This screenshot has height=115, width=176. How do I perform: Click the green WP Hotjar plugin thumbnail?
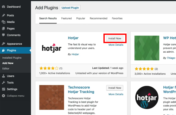click(147, 48)
